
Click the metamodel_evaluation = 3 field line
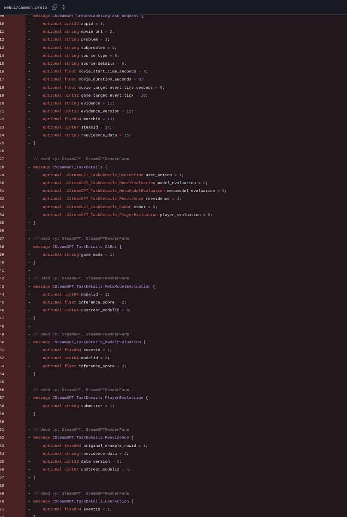coord(135,191)
